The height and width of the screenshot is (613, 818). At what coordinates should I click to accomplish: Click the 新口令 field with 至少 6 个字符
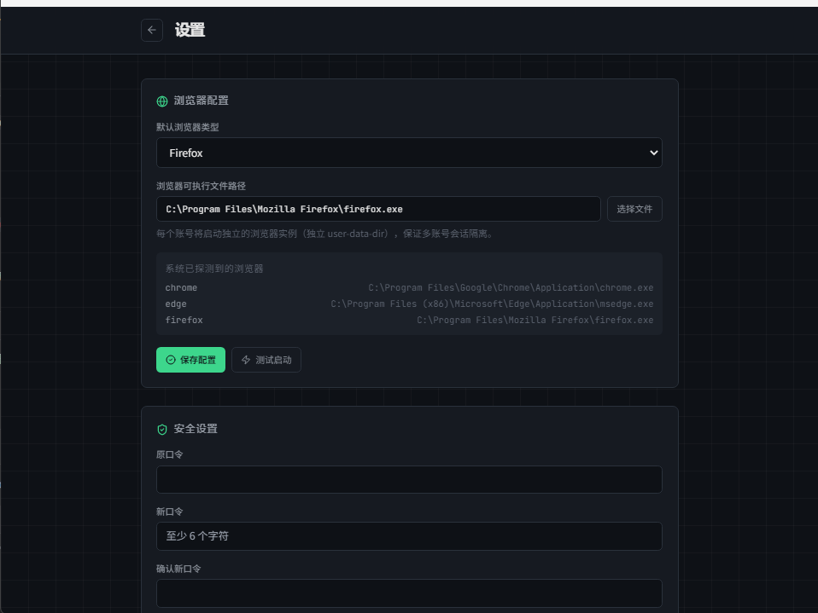[x=409, y=536]
